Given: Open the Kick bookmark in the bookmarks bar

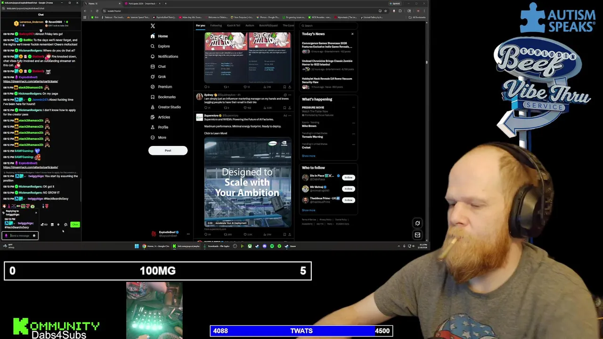Looking at the screenshot, I should click(95, 17).
